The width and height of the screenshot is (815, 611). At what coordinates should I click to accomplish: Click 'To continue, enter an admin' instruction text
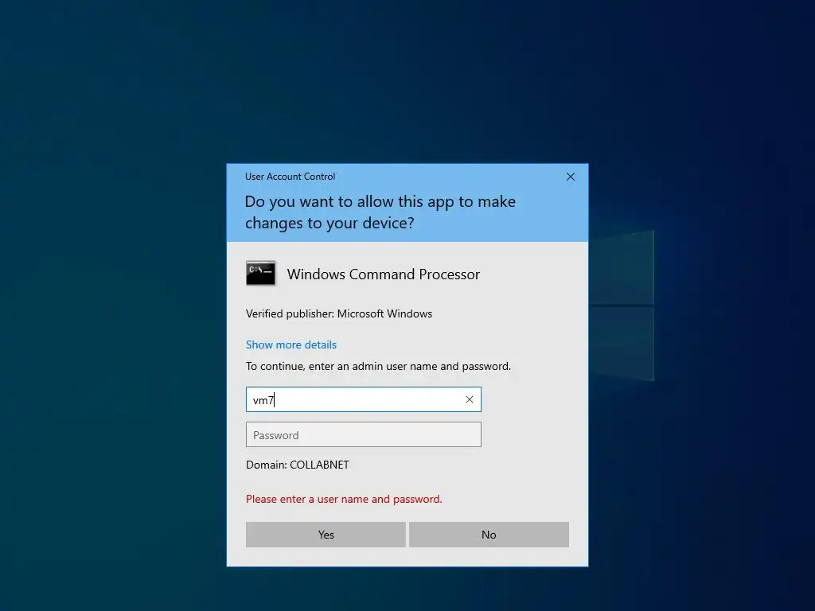[x=378, y=366]
